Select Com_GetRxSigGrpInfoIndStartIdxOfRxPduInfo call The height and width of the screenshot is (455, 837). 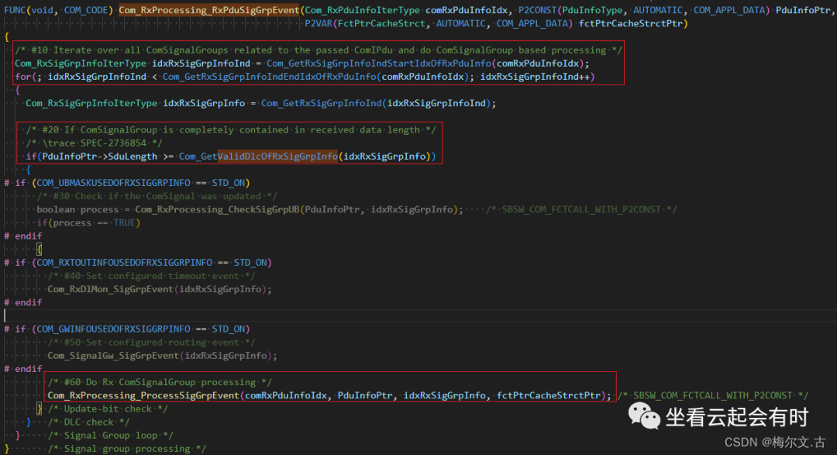378,64
